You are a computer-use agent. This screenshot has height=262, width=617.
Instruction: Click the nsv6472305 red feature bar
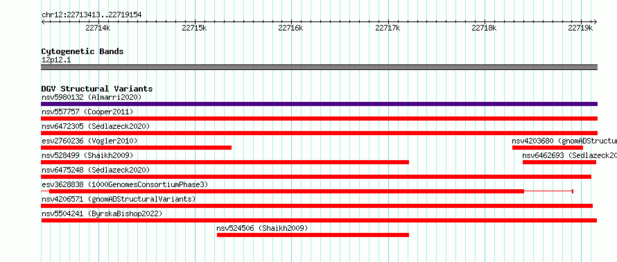319,133
